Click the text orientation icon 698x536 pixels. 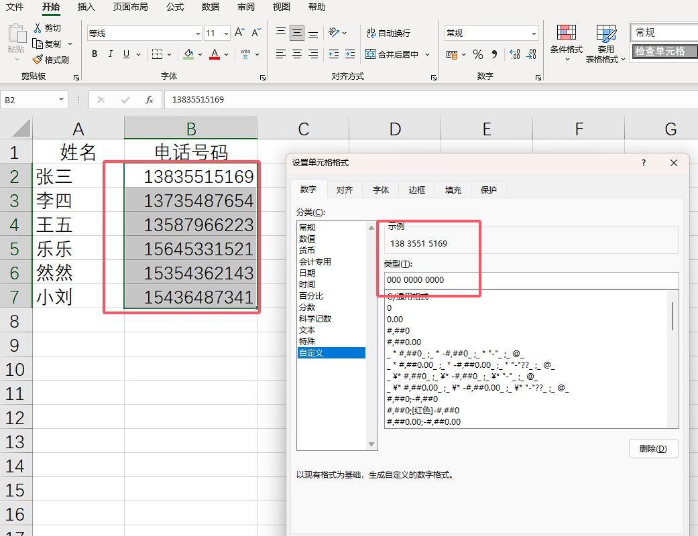pyautogui.click(x=334, y=32)
